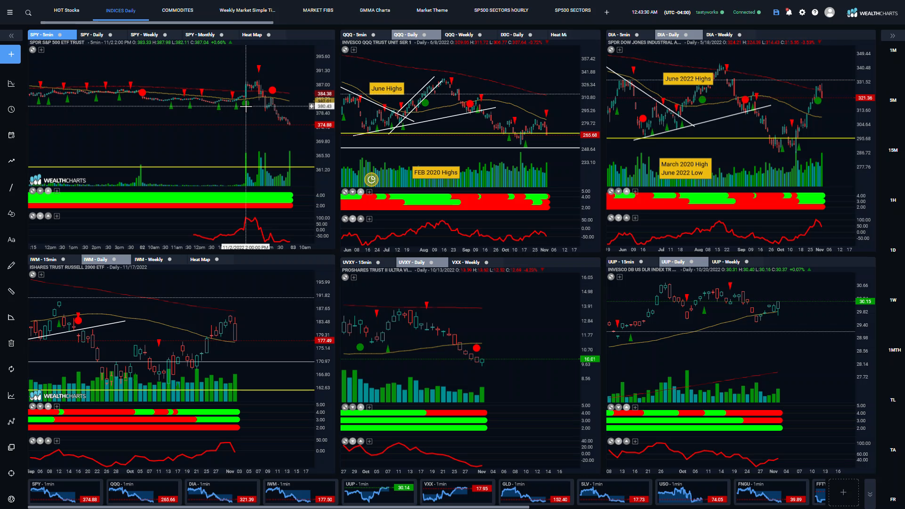Move IWM bottom oscillator panel down arrow
905x509 pixels.
pos(40,441)
